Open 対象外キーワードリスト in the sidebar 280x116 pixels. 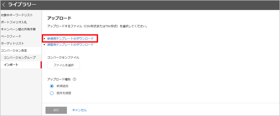17,15
